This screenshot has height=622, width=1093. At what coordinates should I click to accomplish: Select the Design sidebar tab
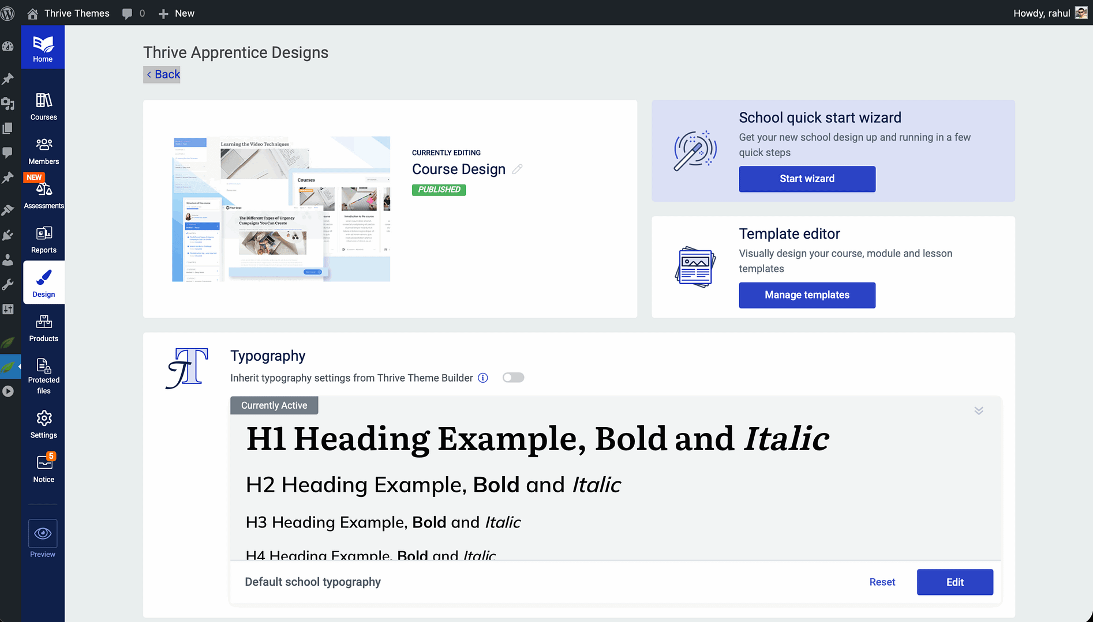(43, 282)
